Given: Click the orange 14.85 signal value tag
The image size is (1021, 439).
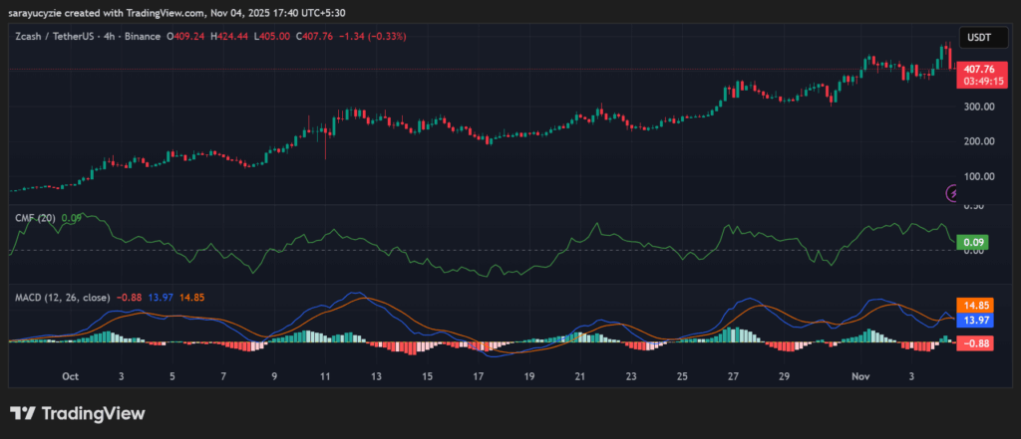Looking at the screenshot, I should click(972, 305).
